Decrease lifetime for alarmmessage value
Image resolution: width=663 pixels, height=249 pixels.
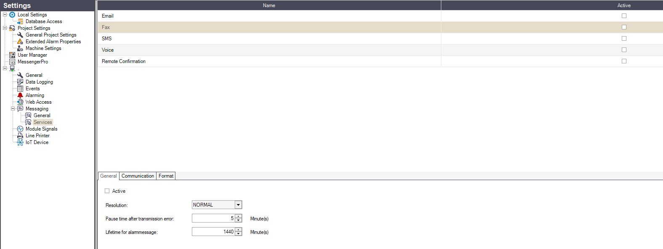[x=239, y=234]
